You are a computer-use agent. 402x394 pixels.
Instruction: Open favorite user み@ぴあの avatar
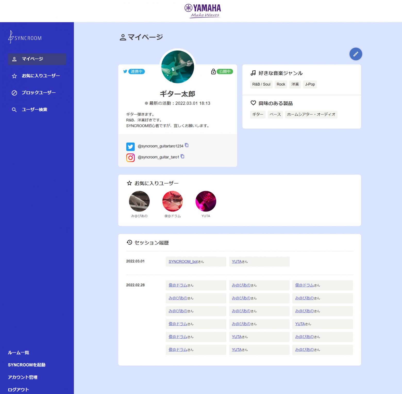139,201
